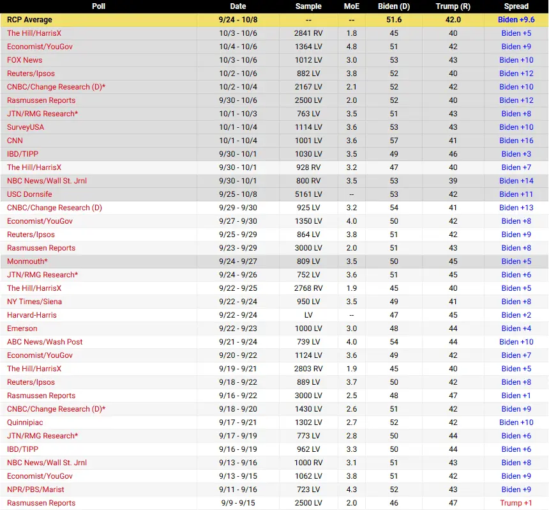Open Economist/YouGov poll dated 10/4 - 10/6

(40, 47)
